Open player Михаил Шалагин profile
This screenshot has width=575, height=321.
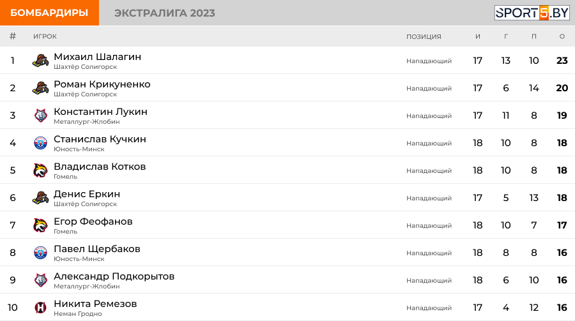[x=97, y=57]
